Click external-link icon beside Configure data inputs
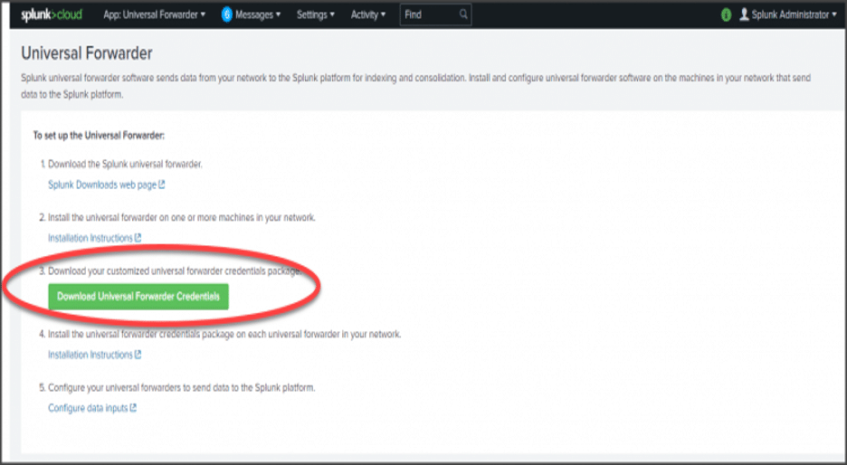Screen dimensions: 847x465 point(133,408)
